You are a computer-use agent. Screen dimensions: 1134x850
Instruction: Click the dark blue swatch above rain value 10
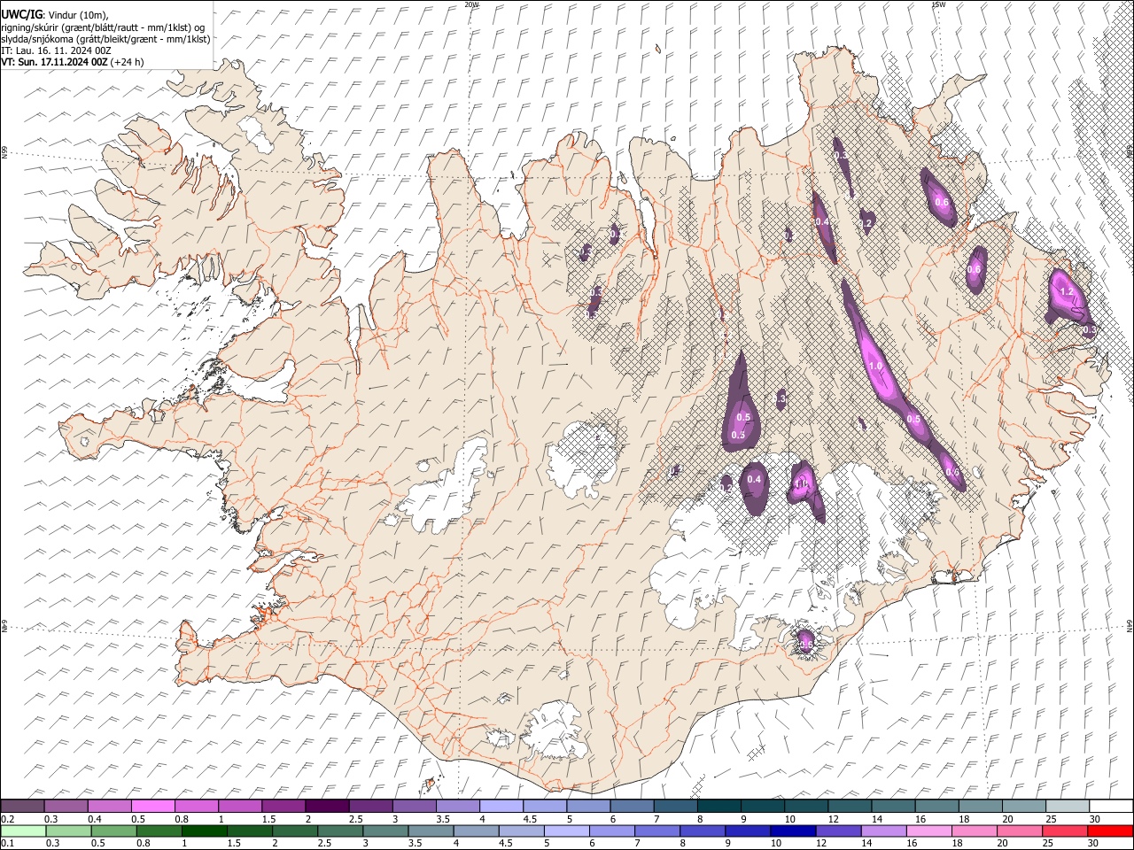(x=793, y=831)
